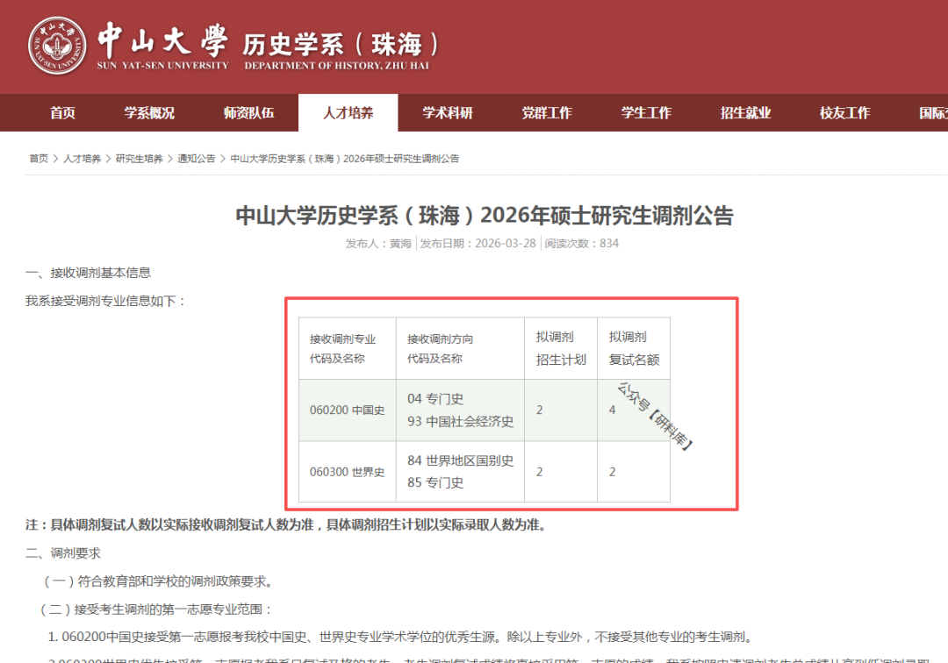Open the 首页 navigation menu item
Viewport: 948px width, 663px height.
tap(62, 113)
